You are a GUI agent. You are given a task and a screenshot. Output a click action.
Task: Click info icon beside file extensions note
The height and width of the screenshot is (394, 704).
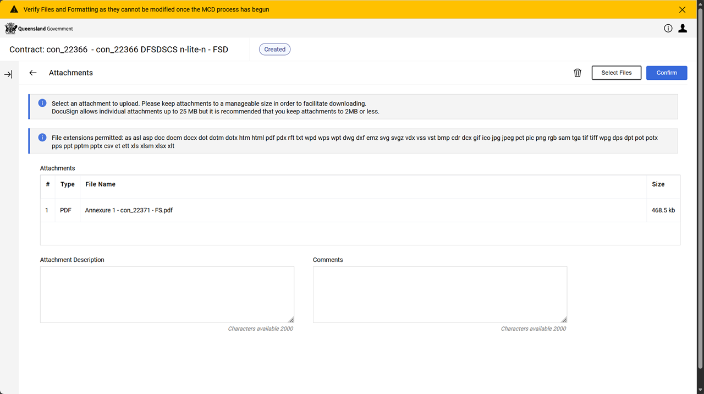tap(42, 138)
